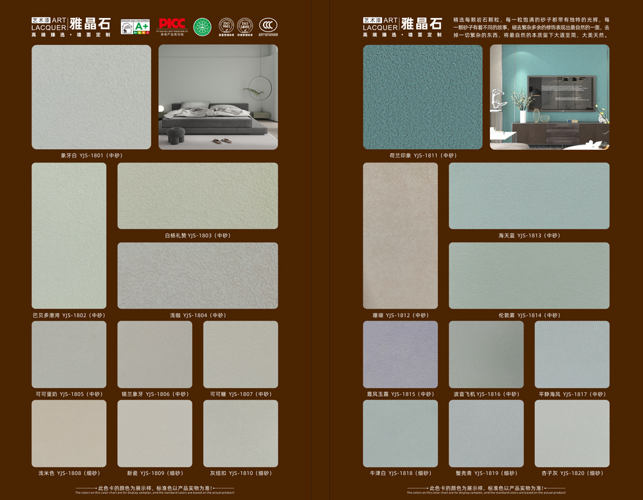This screenshot has width=643, height=500.
Task: Click the ISO 9001 certification seal
Action: [226, 27]
